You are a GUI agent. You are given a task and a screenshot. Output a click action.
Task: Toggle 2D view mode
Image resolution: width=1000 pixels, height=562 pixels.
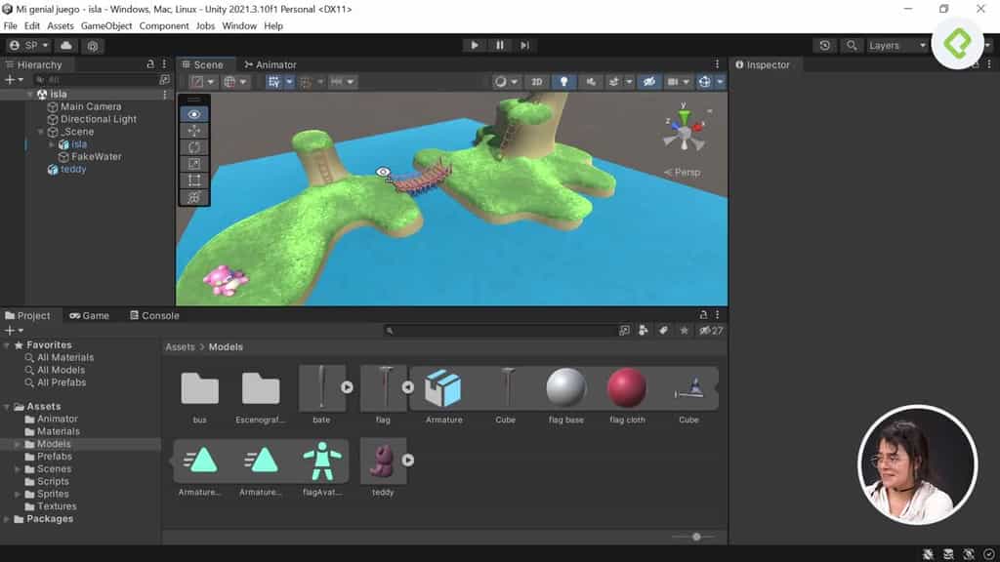coord(536,81)
